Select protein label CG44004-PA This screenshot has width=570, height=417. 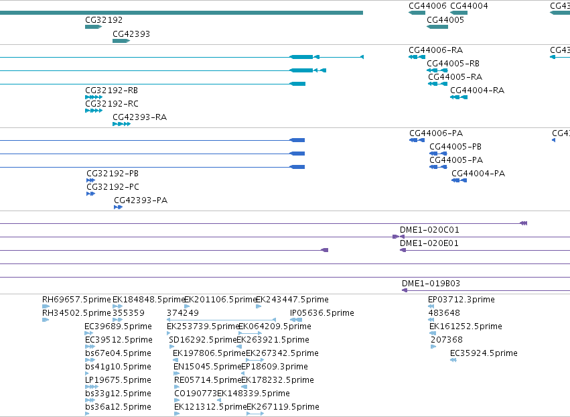point(478,174)
